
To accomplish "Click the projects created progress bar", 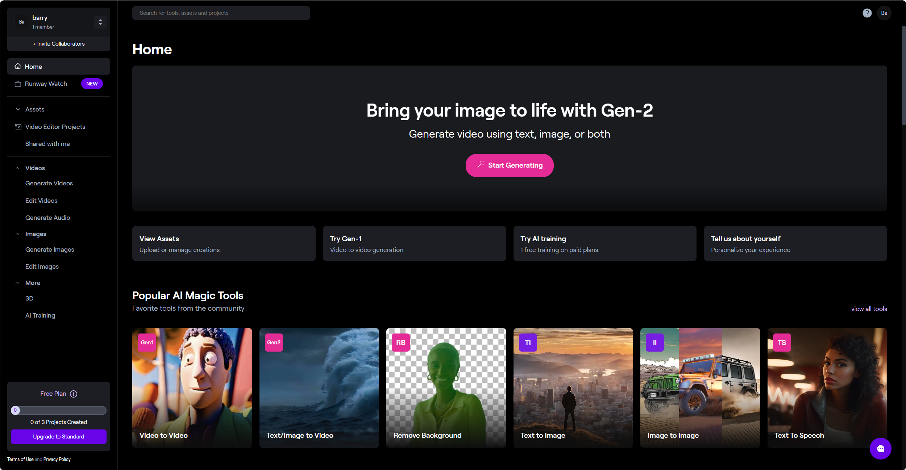I will tap(59, 410).
